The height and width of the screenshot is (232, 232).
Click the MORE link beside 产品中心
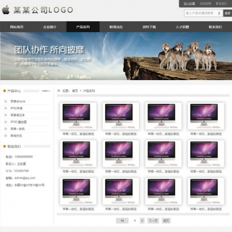point(46,91)
